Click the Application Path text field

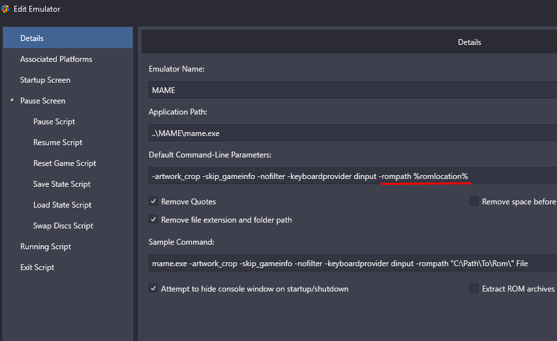tap(353, 133)
